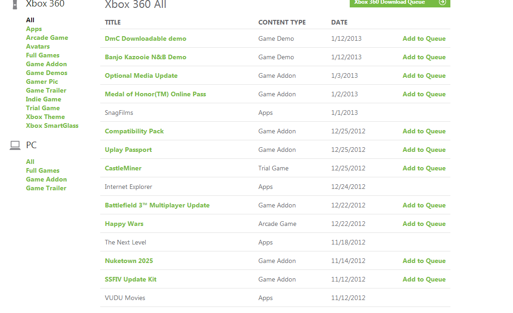
Task: Filter by Arcade Game category
Action: coord(47,38)
